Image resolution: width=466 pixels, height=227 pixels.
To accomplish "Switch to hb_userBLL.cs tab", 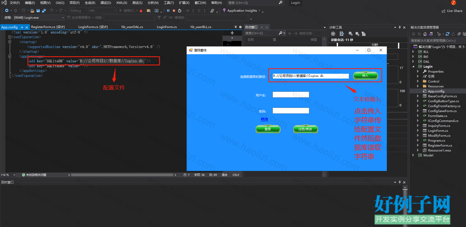I will tap(201, 27).
